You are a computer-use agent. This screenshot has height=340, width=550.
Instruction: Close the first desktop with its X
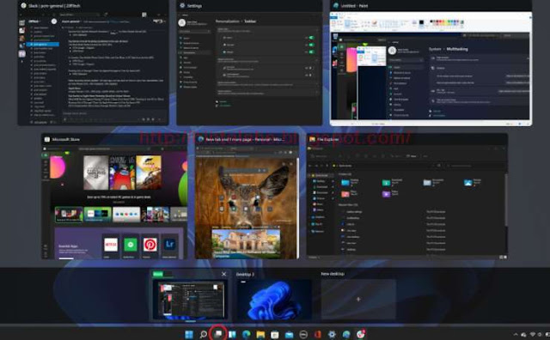coord(223,274)
